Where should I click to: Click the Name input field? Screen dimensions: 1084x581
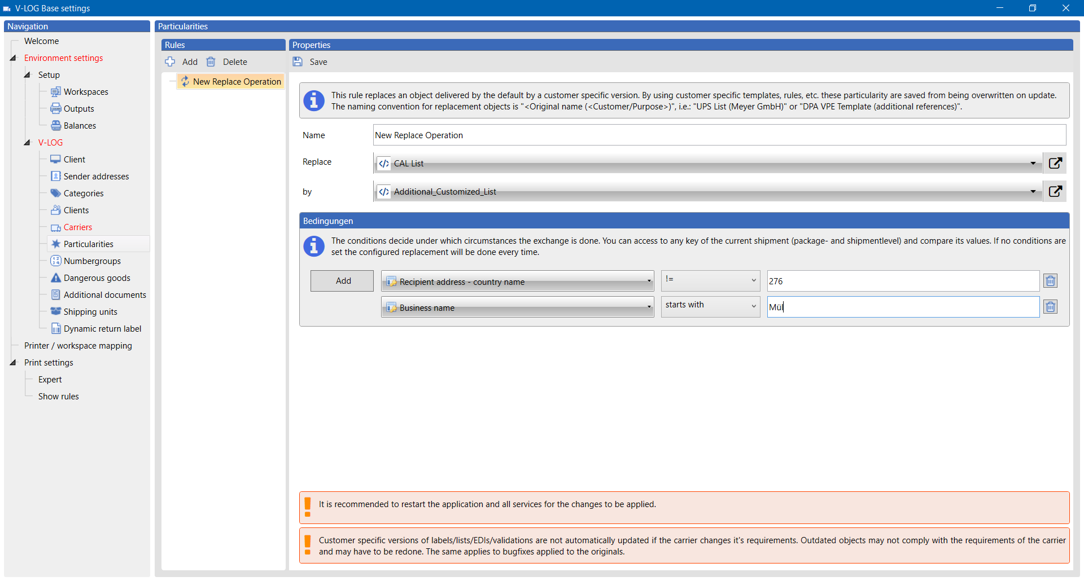720,135
